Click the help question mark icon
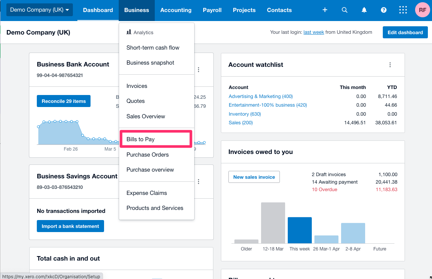Viewport: 432px width, 279px height. (384, 10)
